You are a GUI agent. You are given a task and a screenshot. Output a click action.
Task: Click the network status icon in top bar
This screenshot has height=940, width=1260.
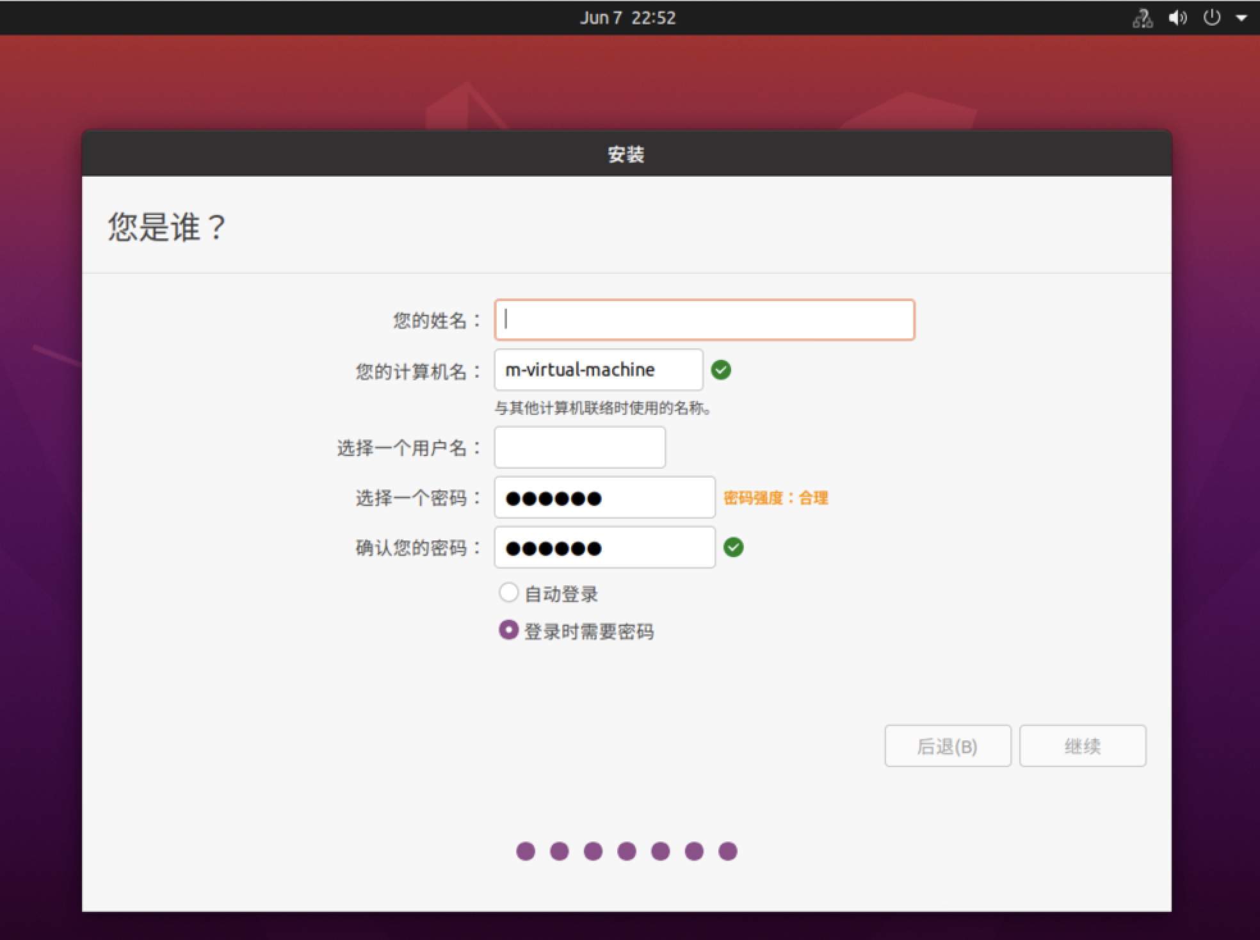tap(1143, 19)
